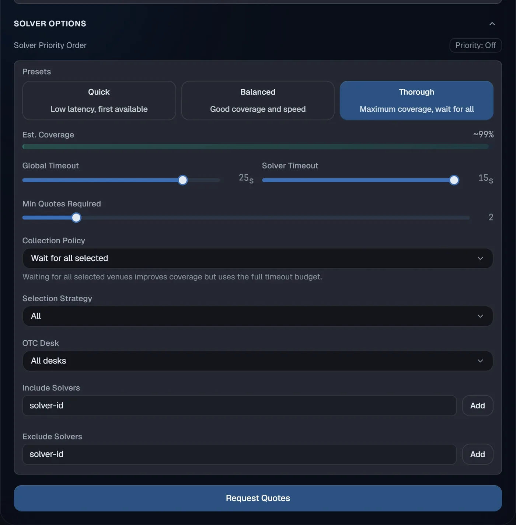Click Add next to Include Solvers
516x525 pixels.
pos(478,406)
